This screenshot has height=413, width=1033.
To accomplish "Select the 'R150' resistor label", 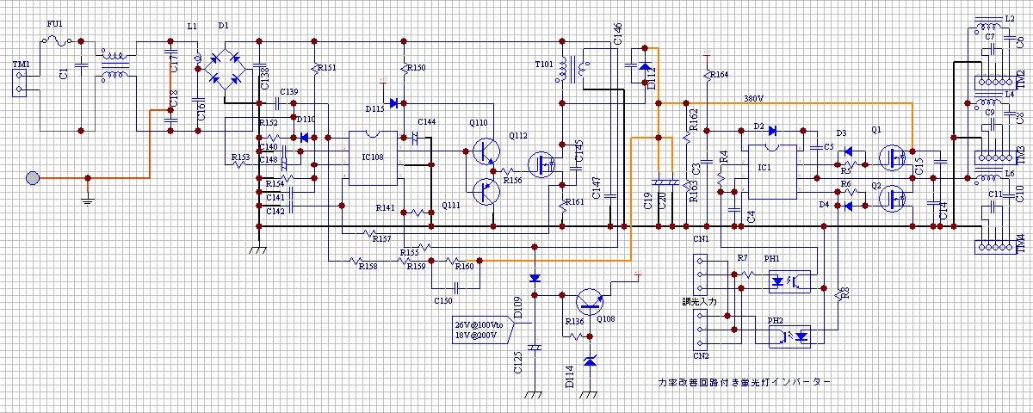I will pos(416,67).
